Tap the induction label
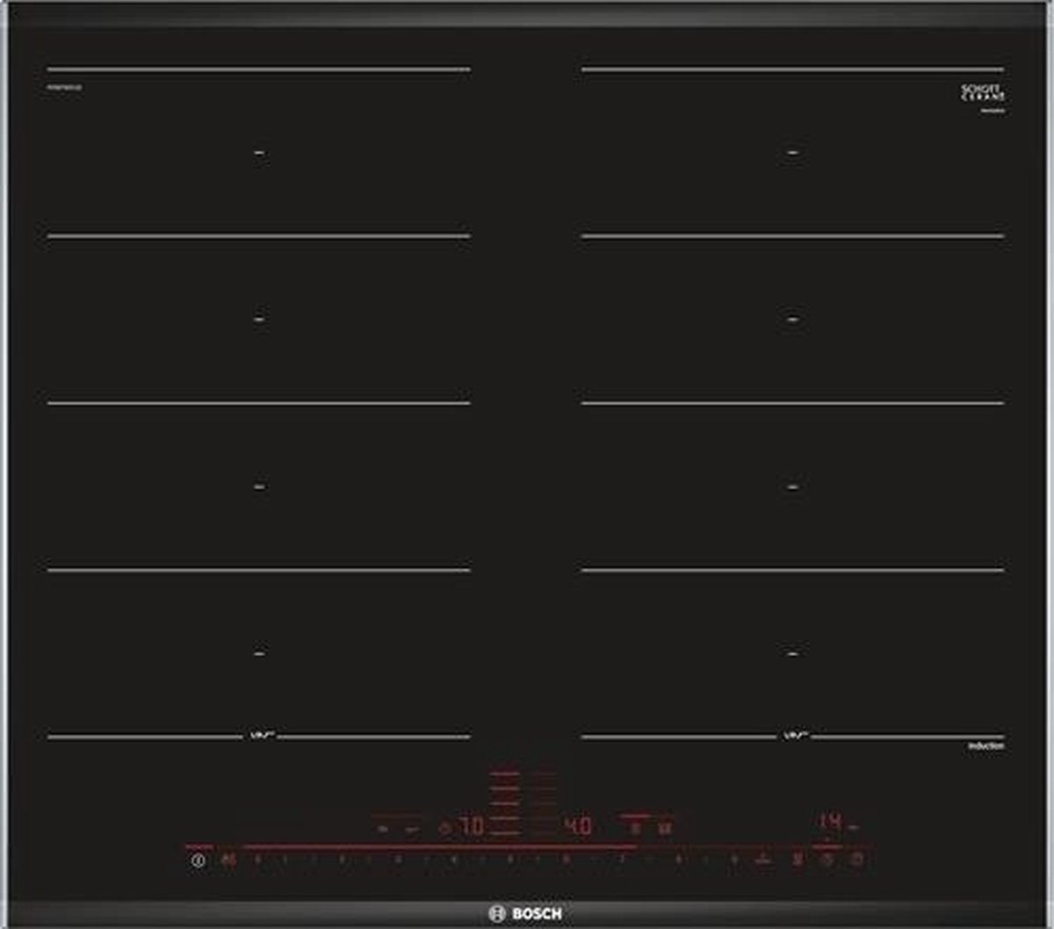This screenshot has height=929, width=1054. (x=986, y=745)
